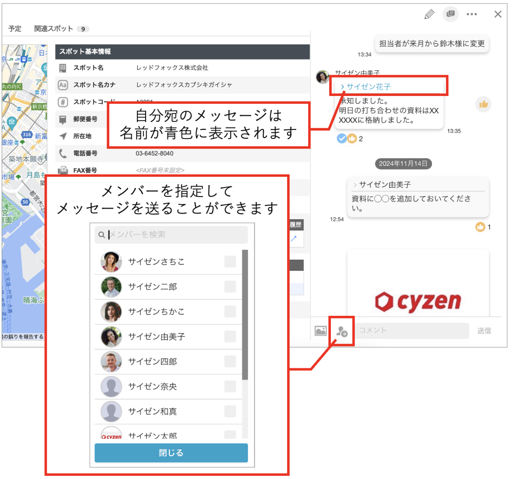Click the postbox icon beside 郵便番号
This screenshot has width=513, height=479.
(x=63, y=119)
